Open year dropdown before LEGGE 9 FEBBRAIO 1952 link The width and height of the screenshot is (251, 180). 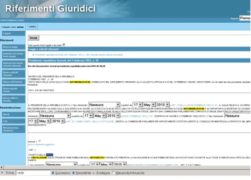click(113, 116)
